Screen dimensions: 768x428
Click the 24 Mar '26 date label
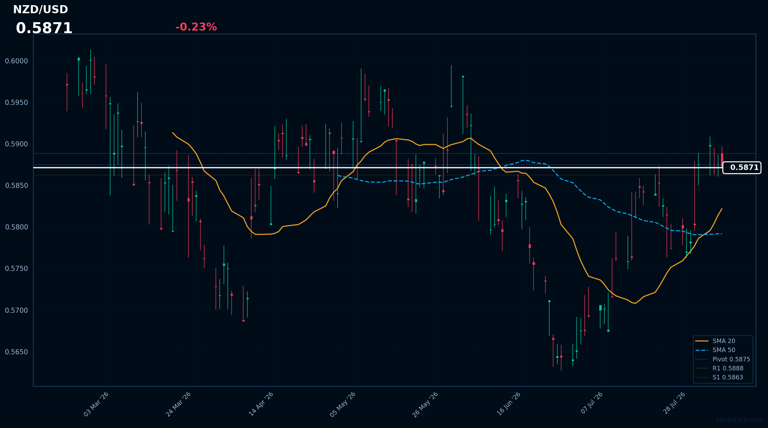(178, 404)
